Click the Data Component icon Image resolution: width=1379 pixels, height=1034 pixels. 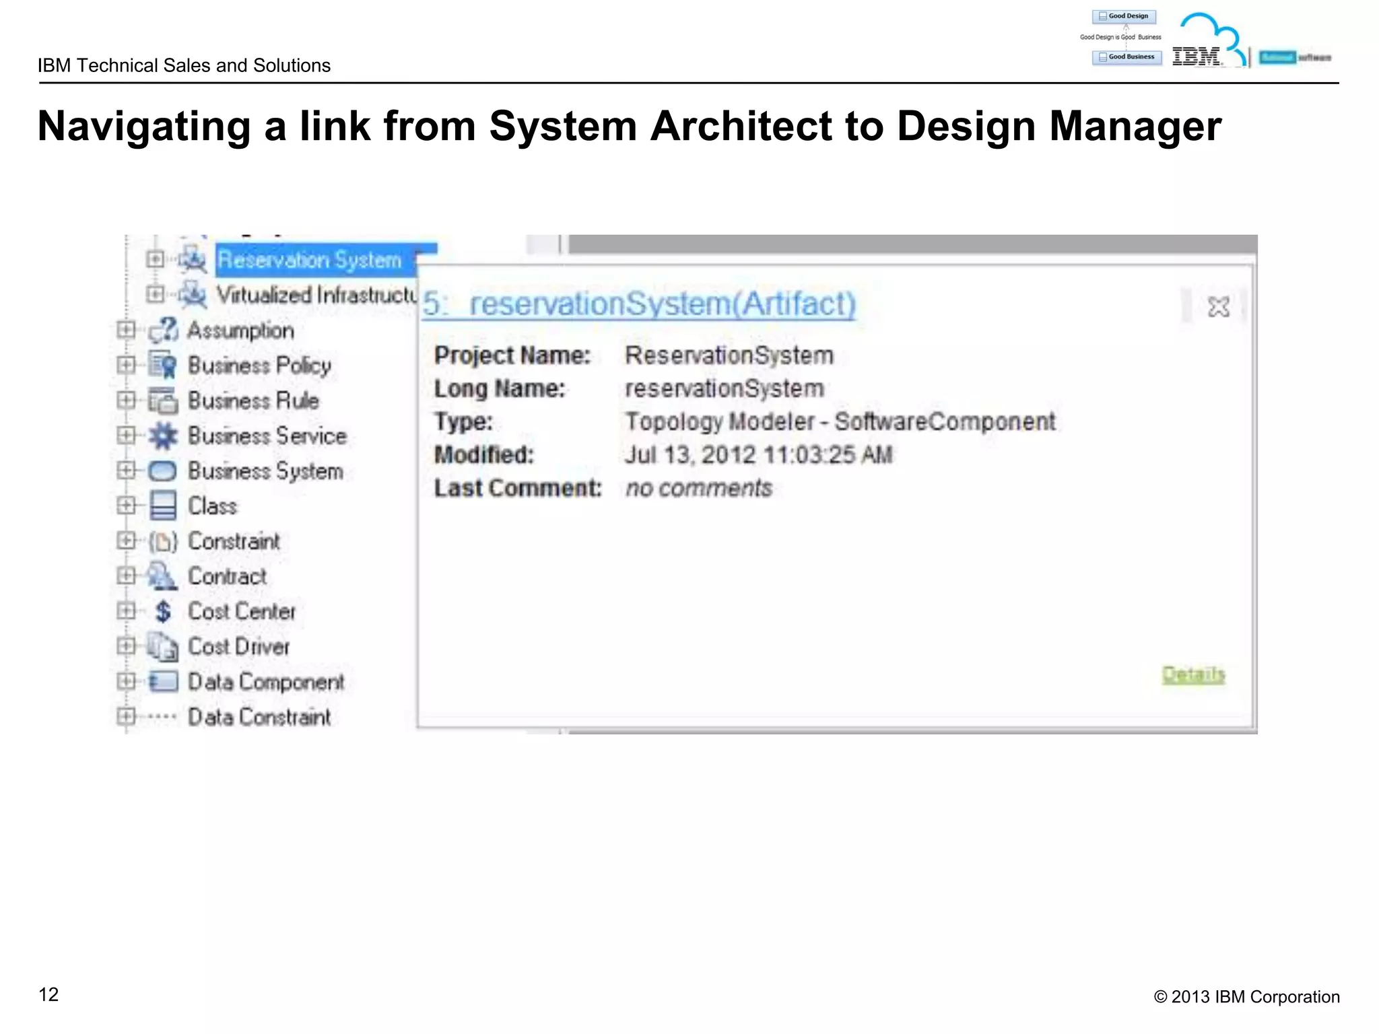[163, 681]
